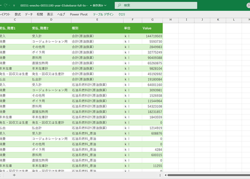Screen dimensions: 250x179
Task: Open the 数式 ribbon tab
Action: [18, 14]
